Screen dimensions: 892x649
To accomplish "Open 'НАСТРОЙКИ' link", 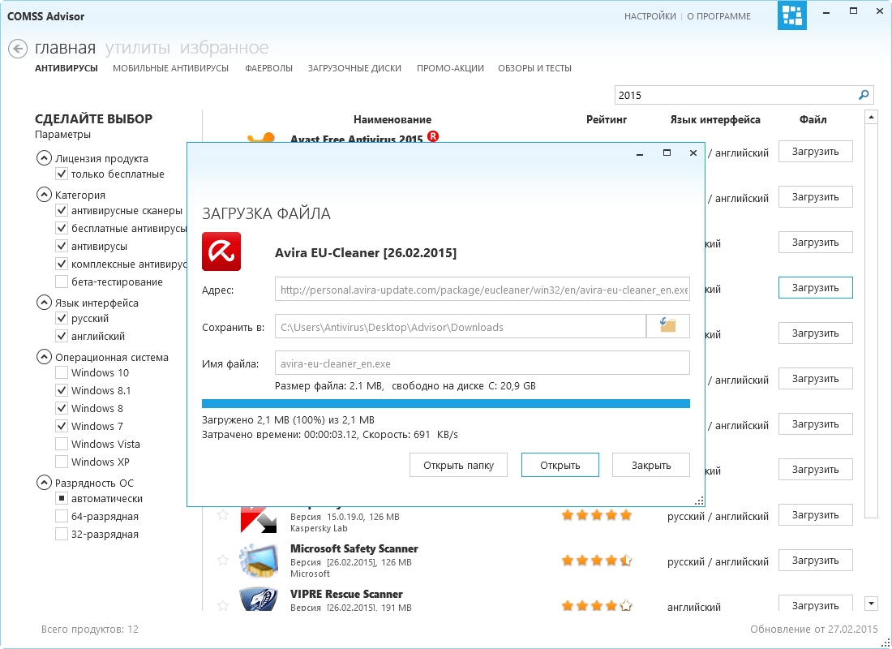I will (x=650, y=16).
